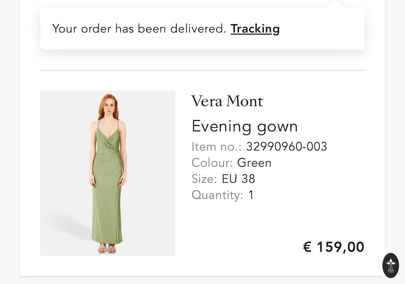Click the 'Item no.:' label
The width and height of the screenshot is (405, 284).
point(216,147)
